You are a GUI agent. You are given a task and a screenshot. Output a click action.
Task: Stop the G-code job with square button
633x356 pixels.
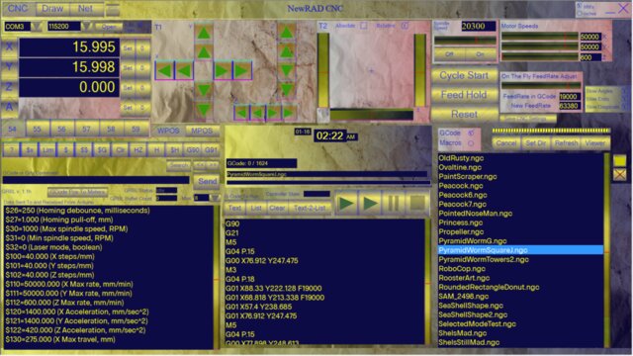417,203
